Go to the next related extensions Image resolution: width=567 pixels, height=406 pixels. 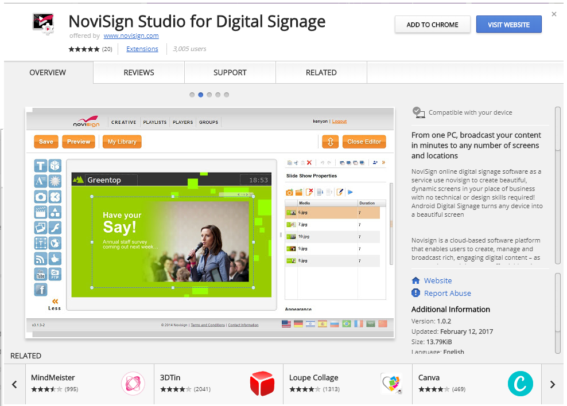553,384
